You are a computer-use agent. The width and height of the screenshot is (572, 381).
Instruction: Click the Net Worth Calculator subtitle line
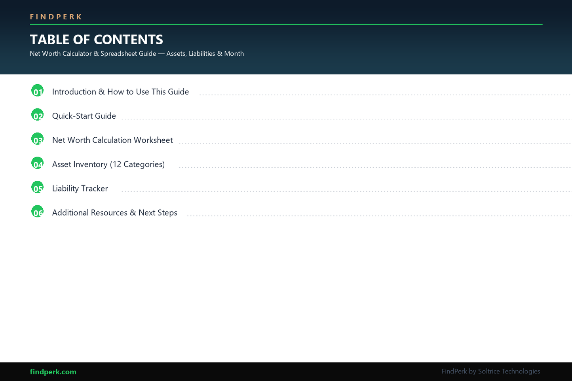tap(137, 53)
